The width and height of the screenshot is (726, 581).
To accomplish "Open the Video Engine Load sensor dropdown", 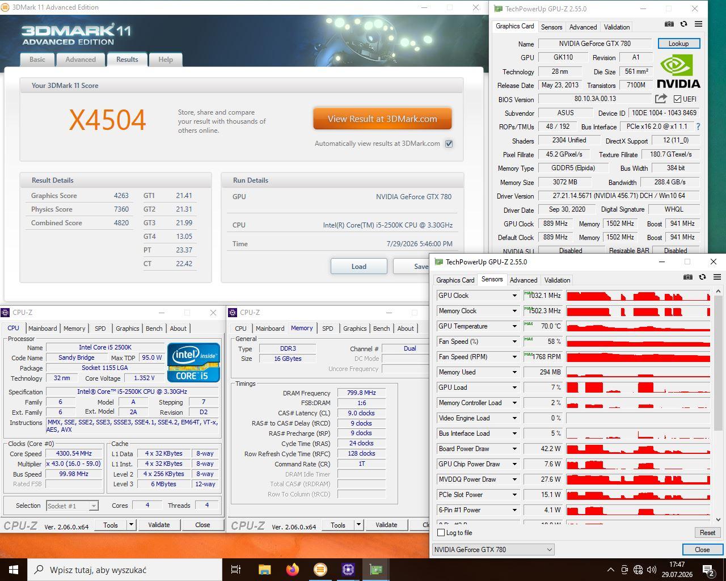I will pyautogui.click(x=514, y=418).
